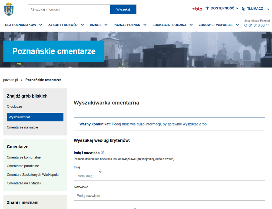Open the 'Cmentarze komunalne' link

[x=24, y=157]
